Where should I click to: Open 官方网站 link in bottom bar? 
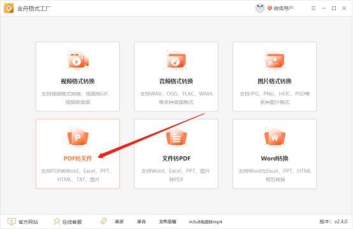click(28, 222)
